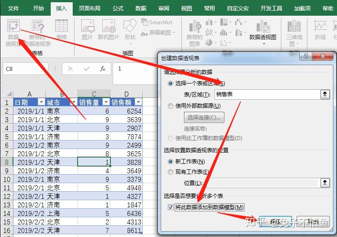Switch to the 页面布局 tab
Screen dimensions: 337x237
89,9
